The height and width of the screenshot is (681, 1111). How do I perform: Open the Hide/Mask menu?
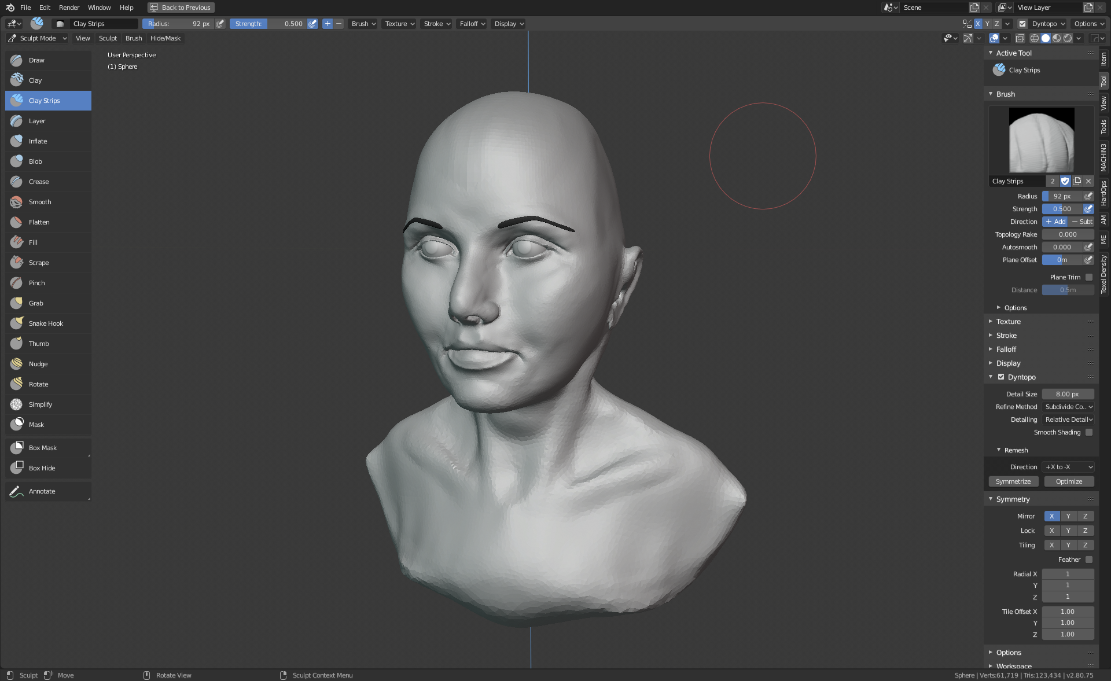click(x=165, y=38)
